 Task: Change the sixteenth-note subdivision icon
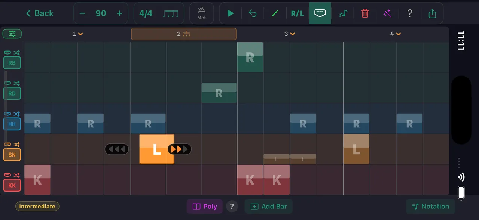pyautogui.click(x=171, y=13)
